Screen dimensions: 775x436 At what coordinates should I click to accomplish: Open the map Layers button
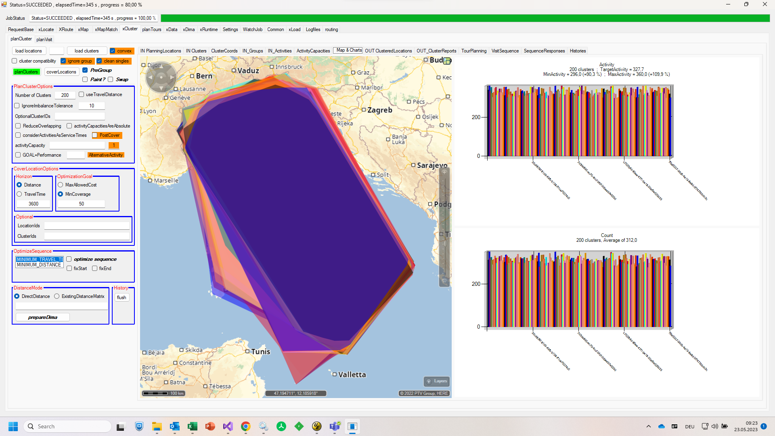(x=436, y=381)
